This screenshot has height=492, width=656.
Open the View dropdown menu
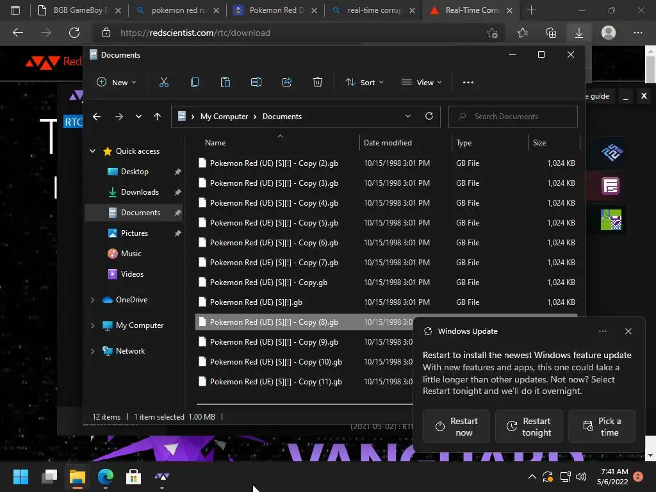(422, 83)
